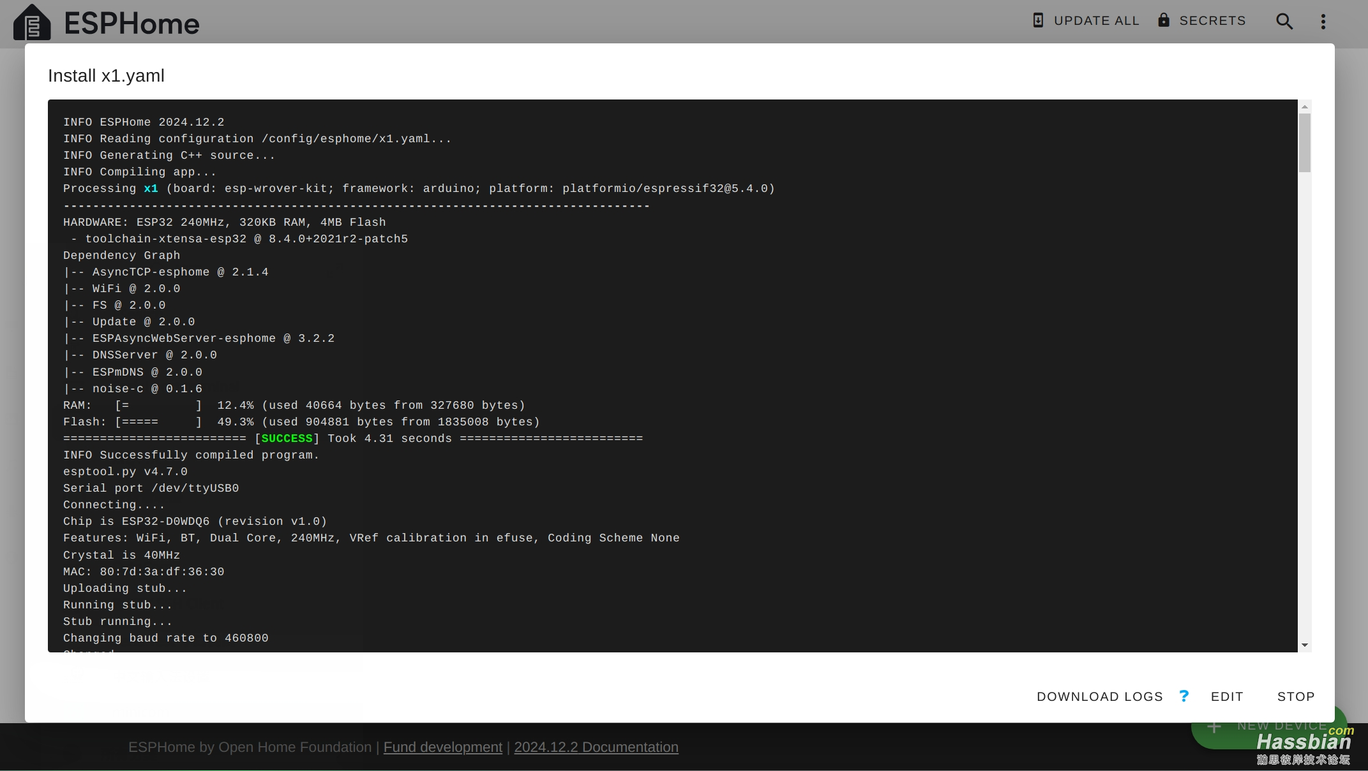Click the 'Changing baud rate to 460800' line
This screenshot has width=1368, height=771.
[x=166, y=638]
